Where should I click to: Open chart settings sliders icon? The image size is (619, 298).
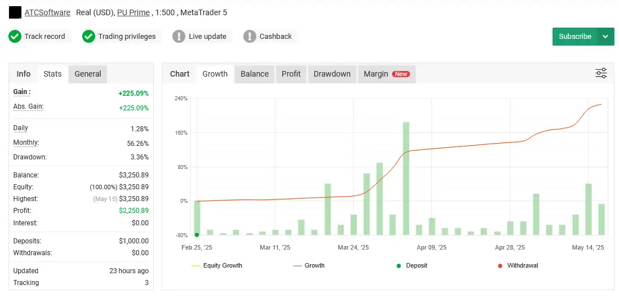tap(601, 73)
